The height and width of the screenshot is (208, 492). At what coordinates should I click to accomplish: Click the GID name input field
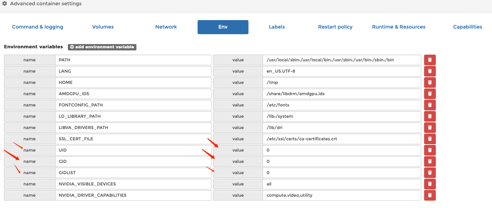(133, 161)
